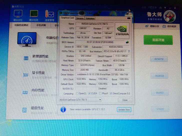
Task: Click disk score 1740分
Action: [160, 109]
